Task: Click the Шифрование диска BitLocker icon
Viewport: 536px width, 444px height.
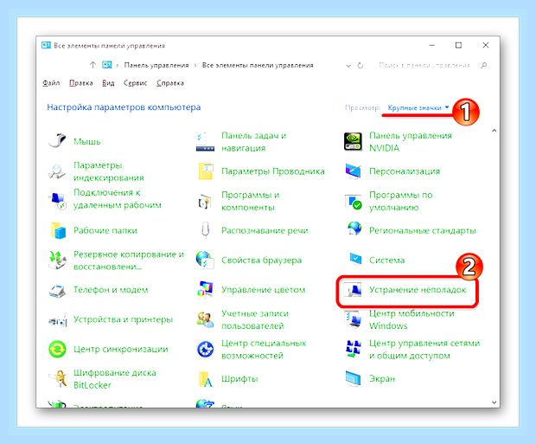Action: point(57,379)
